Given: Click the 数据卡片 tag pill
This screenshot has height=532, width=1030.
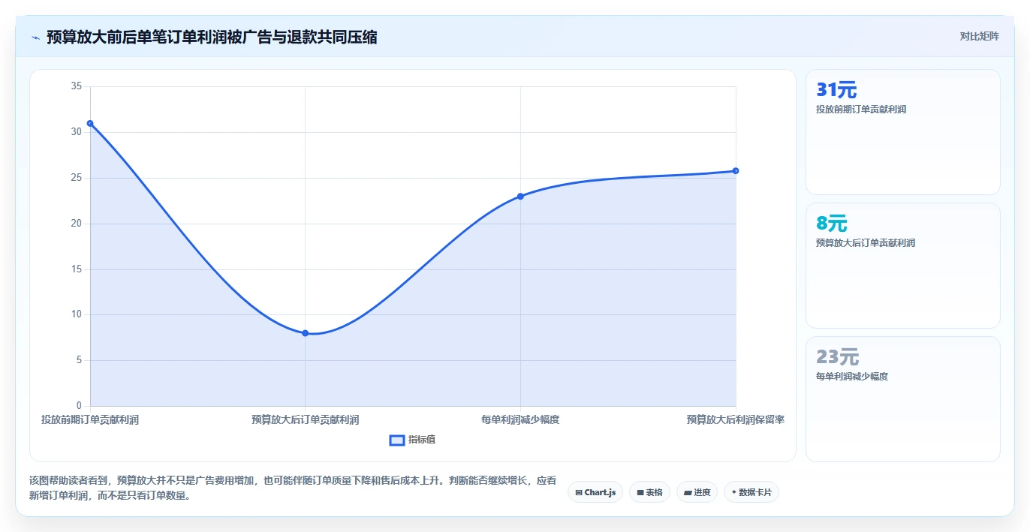Looking at the screenshot, I should tap(751, 492).
